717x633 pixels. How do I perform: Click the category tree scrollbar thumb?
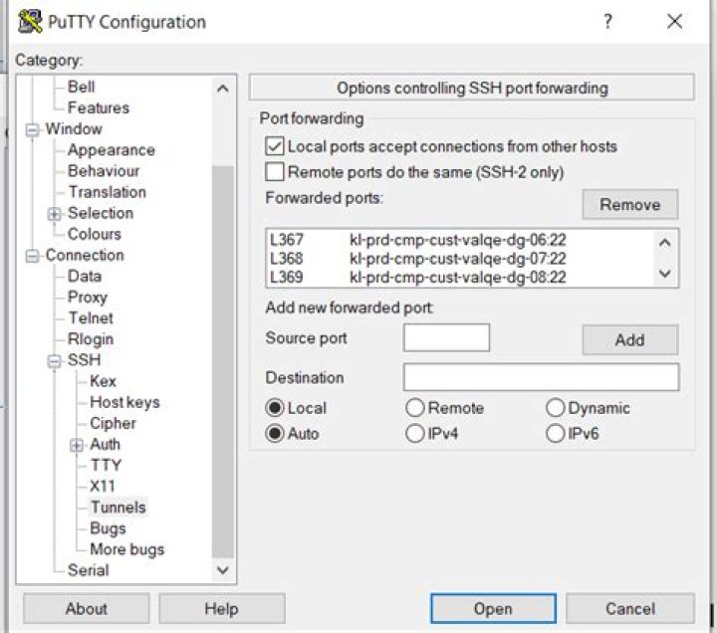223,361
